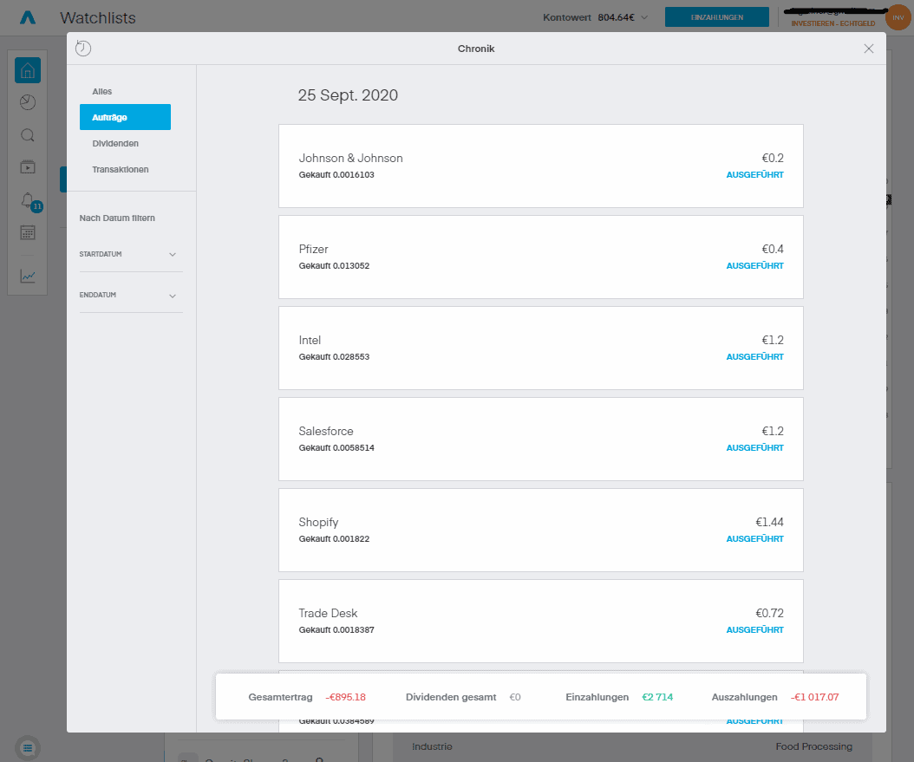Open the Johnson & Johnson order
The height and width of the screenshot is (762, 914).
pos(541,166)
